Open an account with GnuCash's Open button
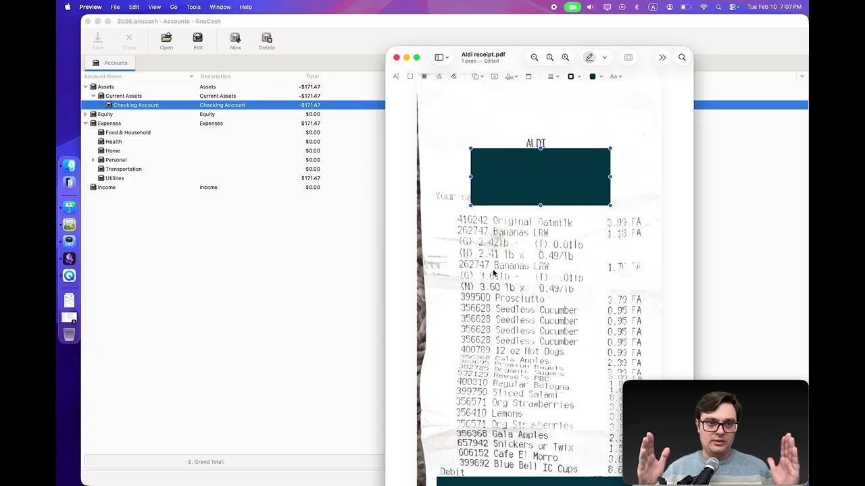 coord(166,41)
